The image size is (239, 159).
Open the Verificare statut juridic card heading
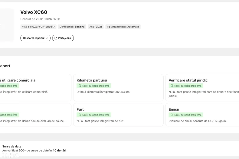pyautogui.click(x=188, y=80)
